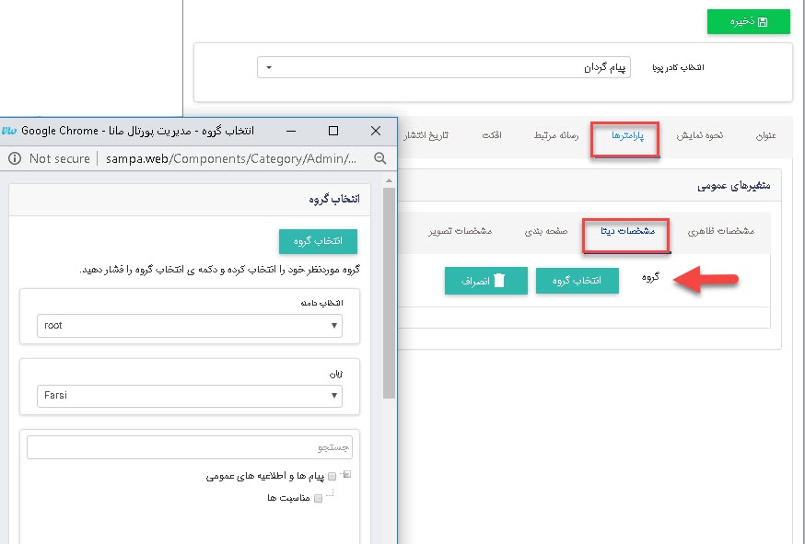Open the Not secure site info icon
Viewport: 805px width, 544px height.
pyautogui.click(x=14, y=158)
